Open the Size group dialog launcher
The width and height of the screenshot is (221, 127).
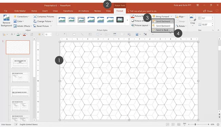point(213,30)
